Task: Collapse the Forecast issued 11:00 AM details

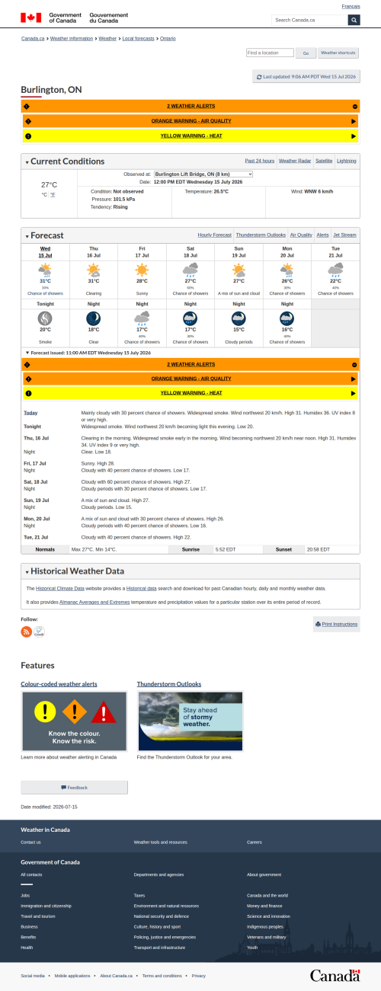Action: [88, 353]
